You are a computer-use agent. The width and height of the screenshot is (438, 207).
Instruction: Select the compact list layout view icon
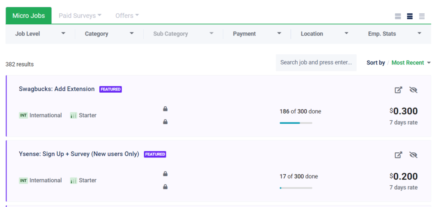422,17
